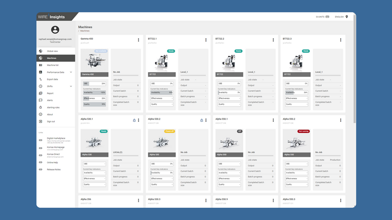The image size is (392, 220).
Task: Open Effectiveness dropdown on BT722.1 card
Action: tap(162, 98)
